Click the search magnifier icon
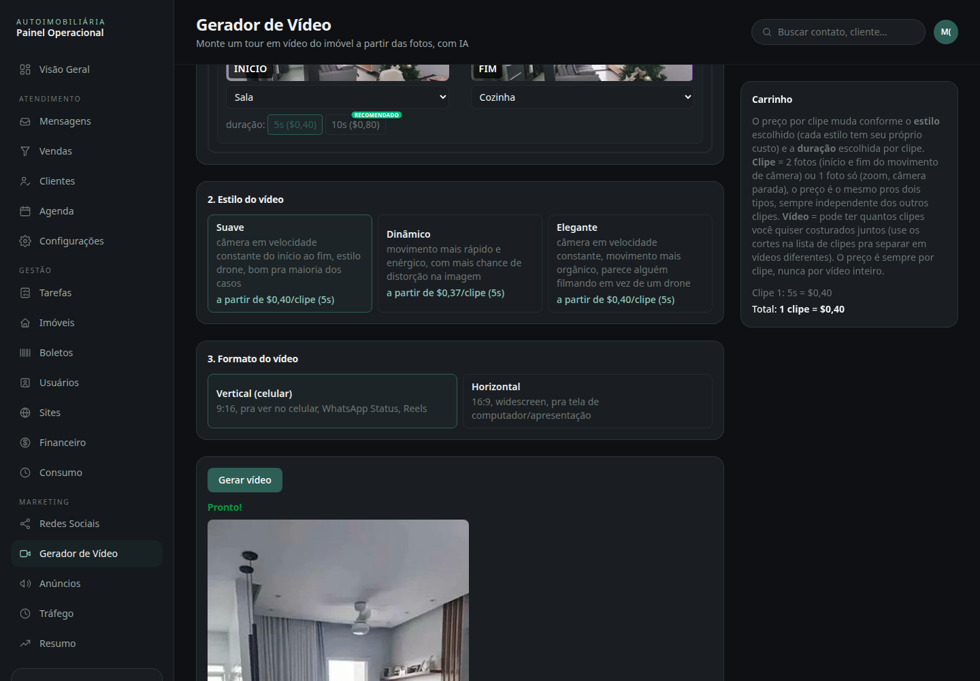Image resolution: width=980 pixels, height=681 pixels. [x=767, y=32]
